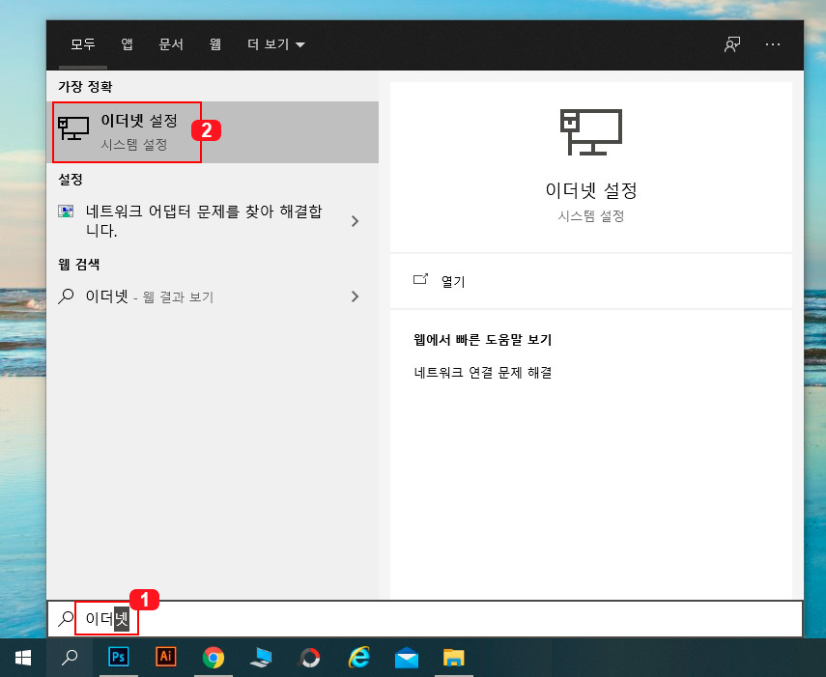
Task: Open Illustrator from the taskbar
Action: point(166,657)
